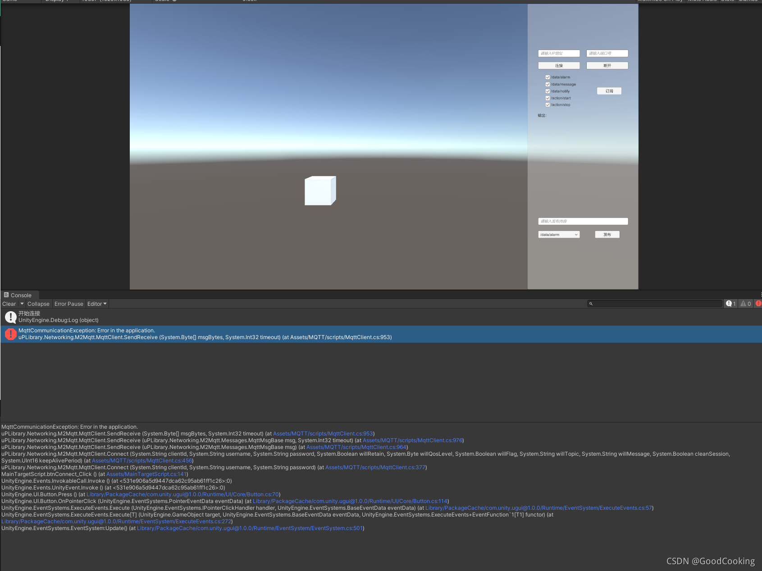Click the console search magnifier icon
The image size is (762, 571).
pyautogui.click(x=591, y=304)
